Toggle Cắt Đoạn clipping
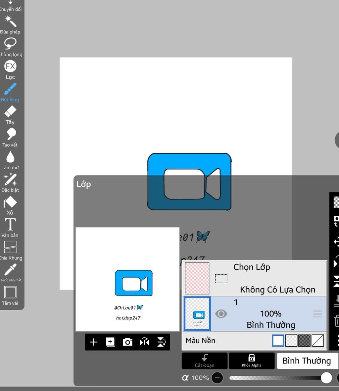 205,361
